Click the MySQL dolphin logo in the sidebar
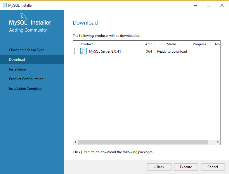This screenshot has height=174, width=229. click(24, 16)
